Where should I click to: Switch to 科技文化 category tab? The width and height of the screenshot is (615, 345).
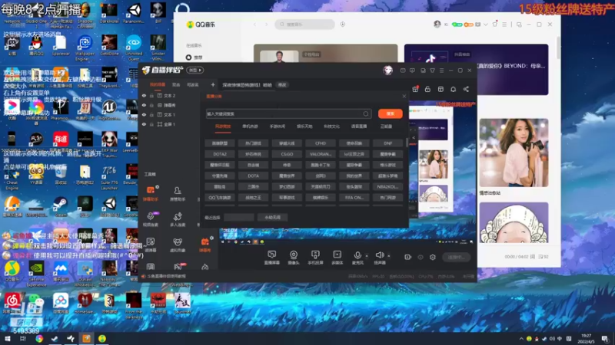tap(331, 127)
